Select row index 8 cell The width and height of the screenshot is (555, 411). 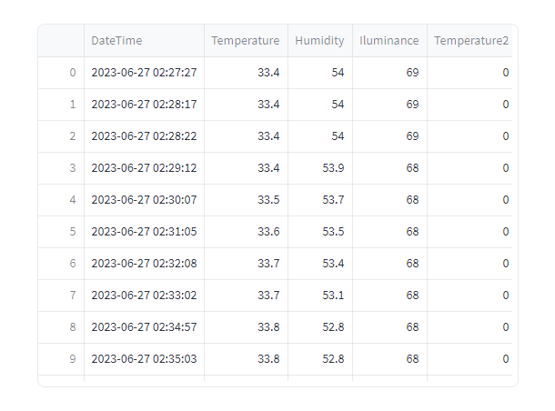click(61, 327)
